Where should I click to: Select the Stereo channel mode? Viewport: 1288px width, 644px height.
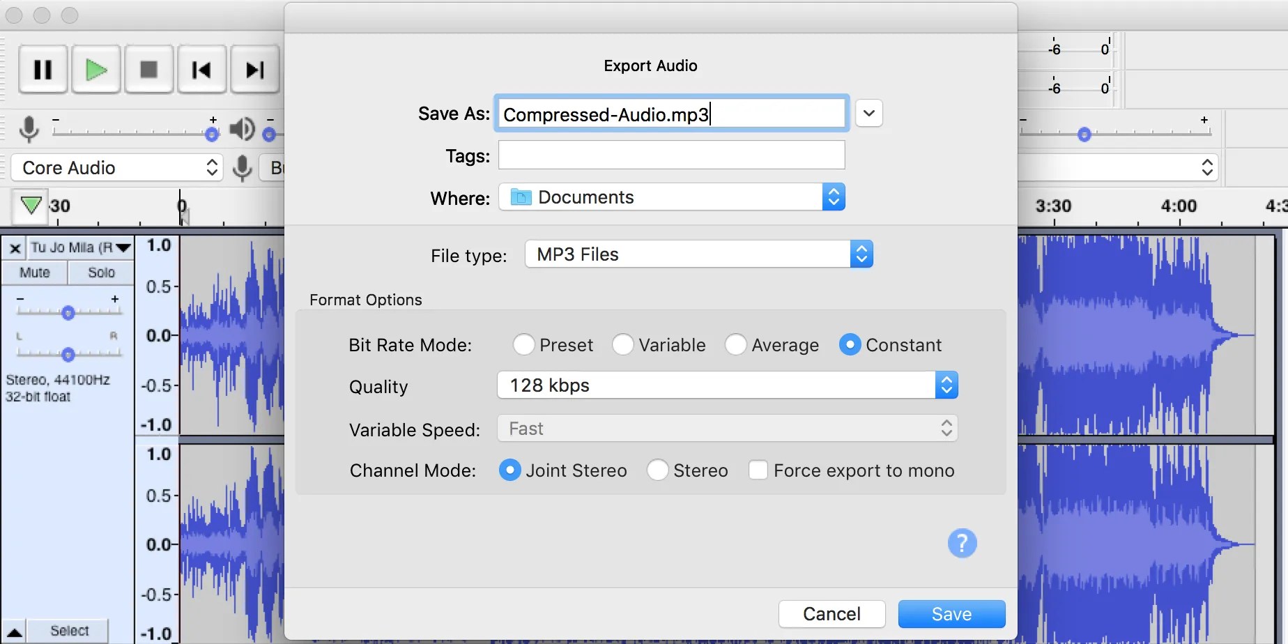(657, 470)
